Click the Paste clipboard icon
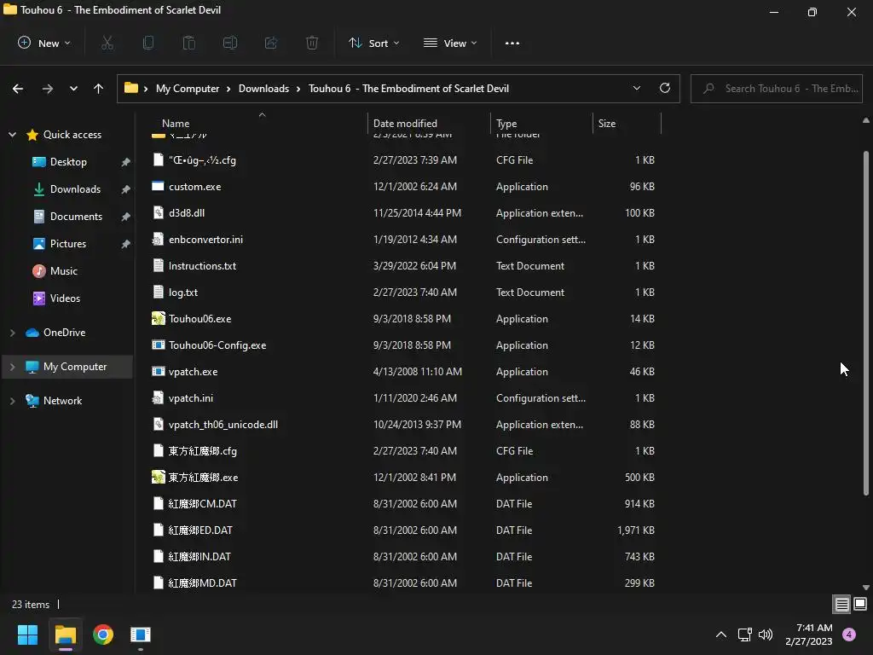Image resolution: width=873 pixels, height=655 pixels. point(189,43)
